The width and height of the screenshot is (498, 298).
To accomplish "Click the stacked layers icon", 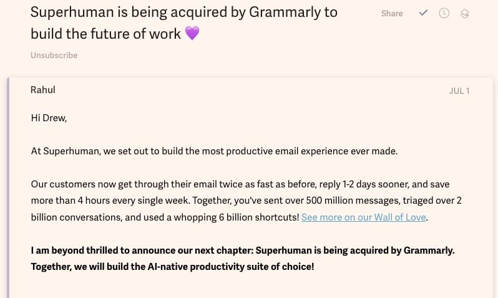I will coord(464,13).
